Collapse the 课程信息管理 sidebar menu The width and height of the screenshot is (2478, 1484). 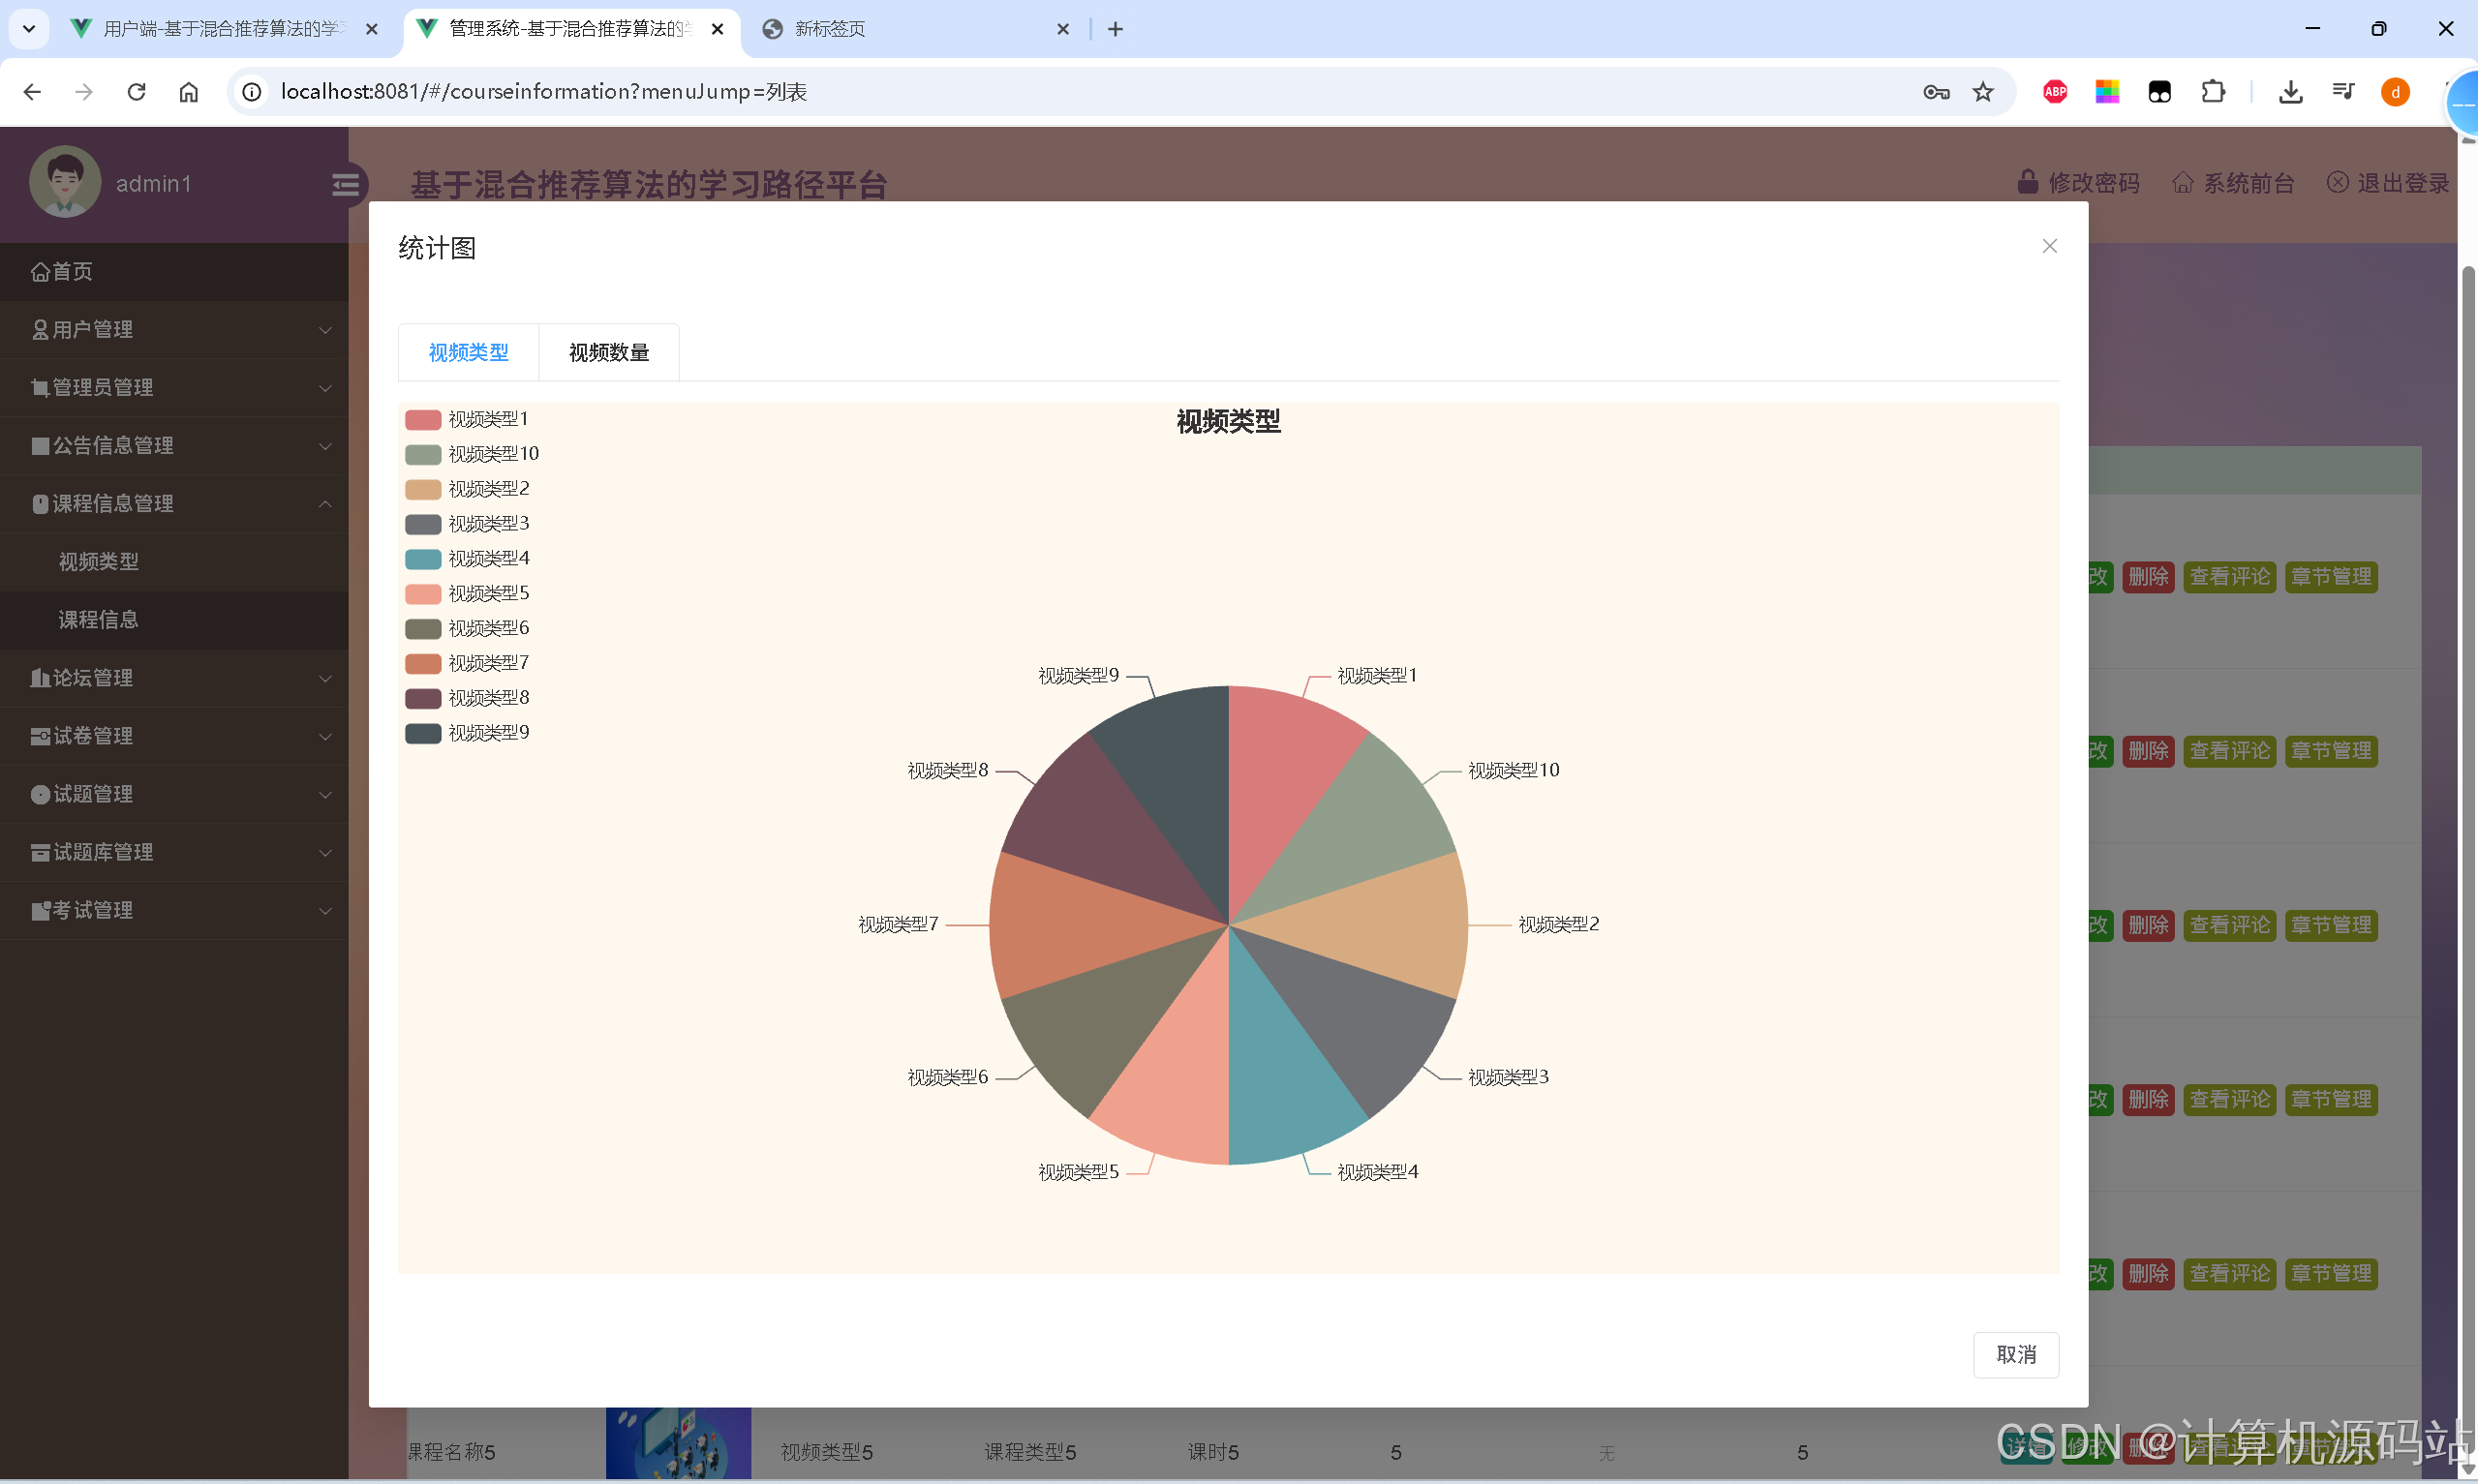pyautogui.click(x=174, y=504)
